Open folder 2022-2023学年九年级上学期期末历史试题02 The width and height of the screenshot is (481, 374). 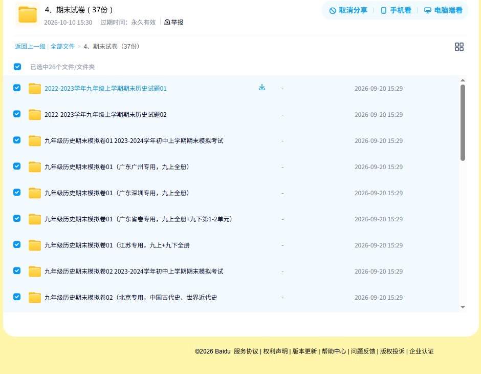point(105,115)
